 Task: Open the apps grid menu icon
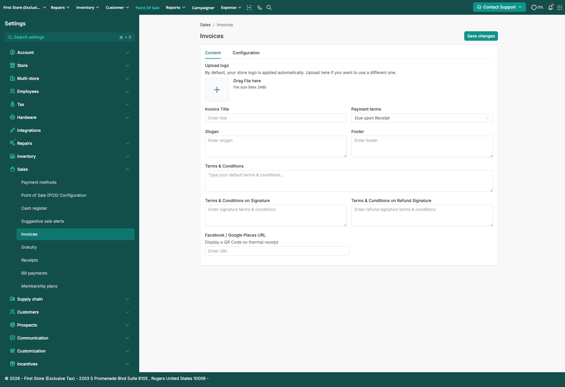click(560, 8)
